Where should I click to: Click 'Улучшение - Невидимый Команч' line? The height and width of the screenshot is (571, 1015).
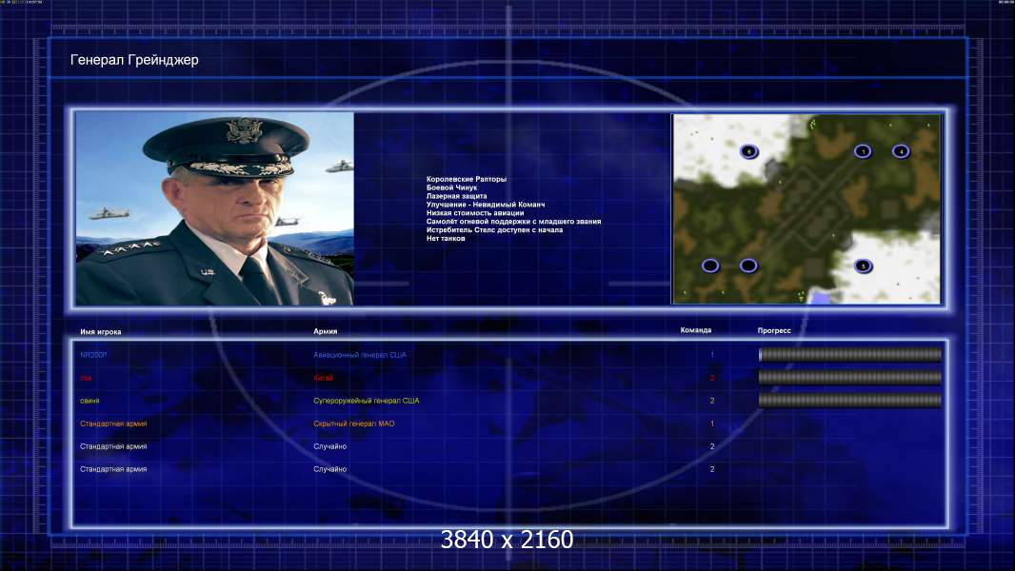486,205
